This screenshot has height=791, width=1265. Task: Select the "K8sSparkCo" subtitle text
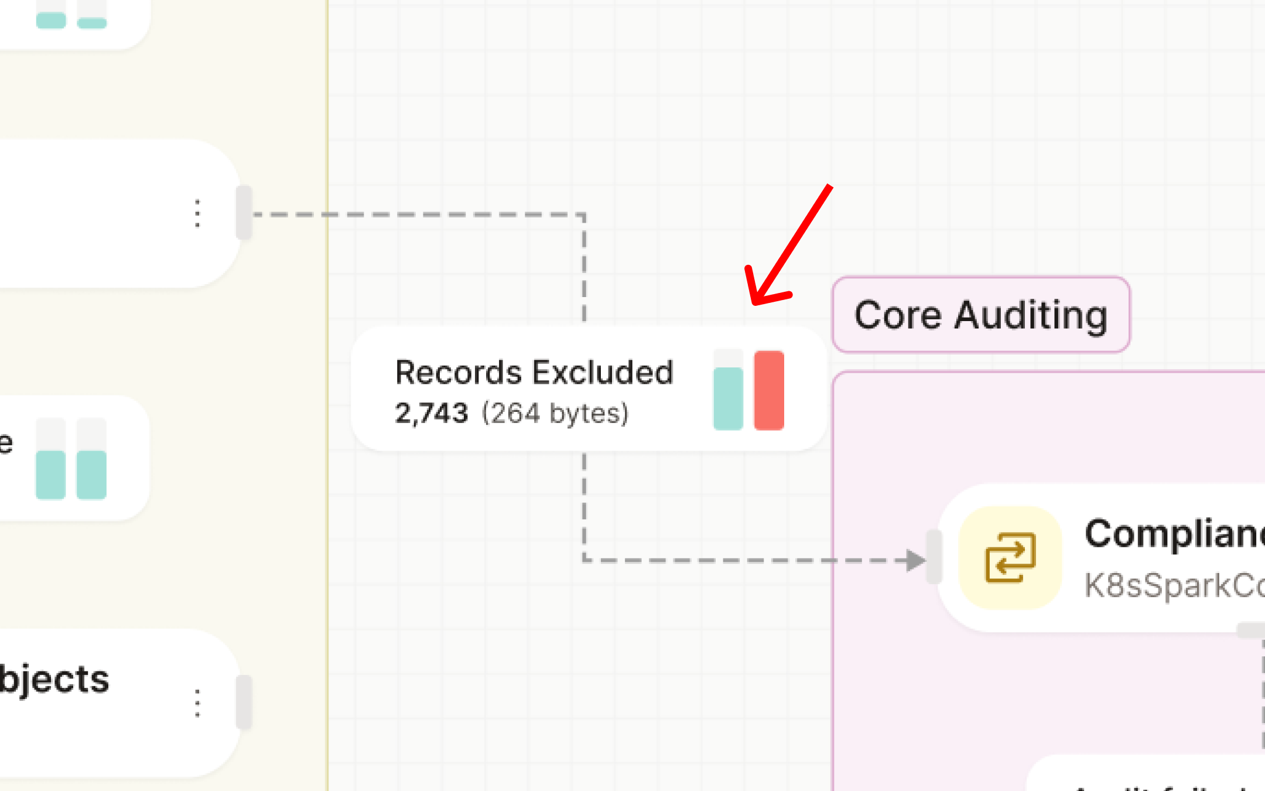click(1174, 585)
